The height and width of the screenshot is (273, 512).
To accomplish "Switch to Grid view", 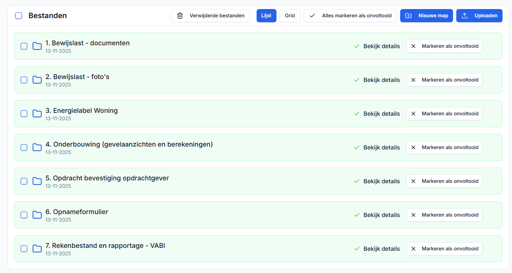I will tap(290, 16).
